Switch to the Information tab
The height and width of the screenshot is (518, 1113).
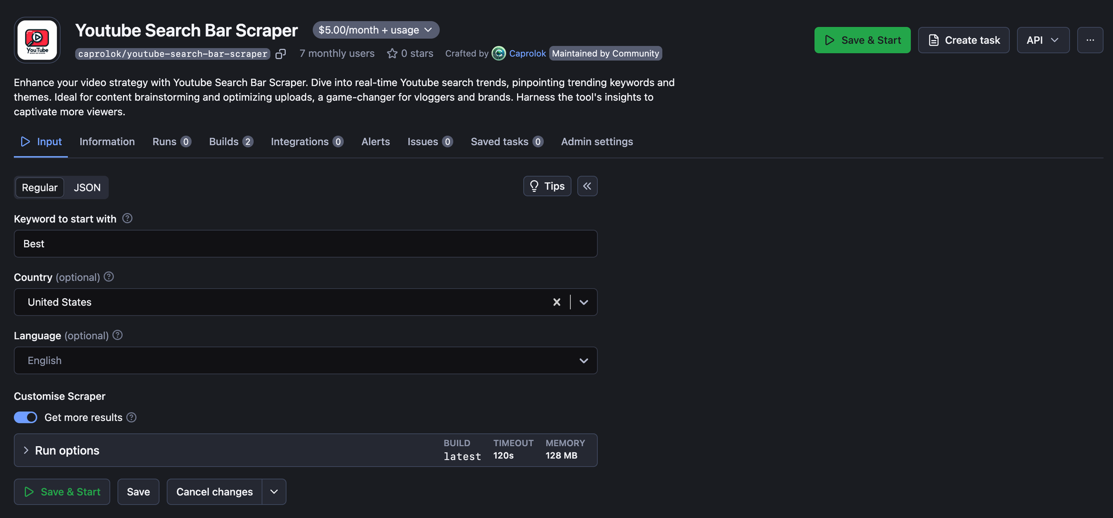coord(107,141)
